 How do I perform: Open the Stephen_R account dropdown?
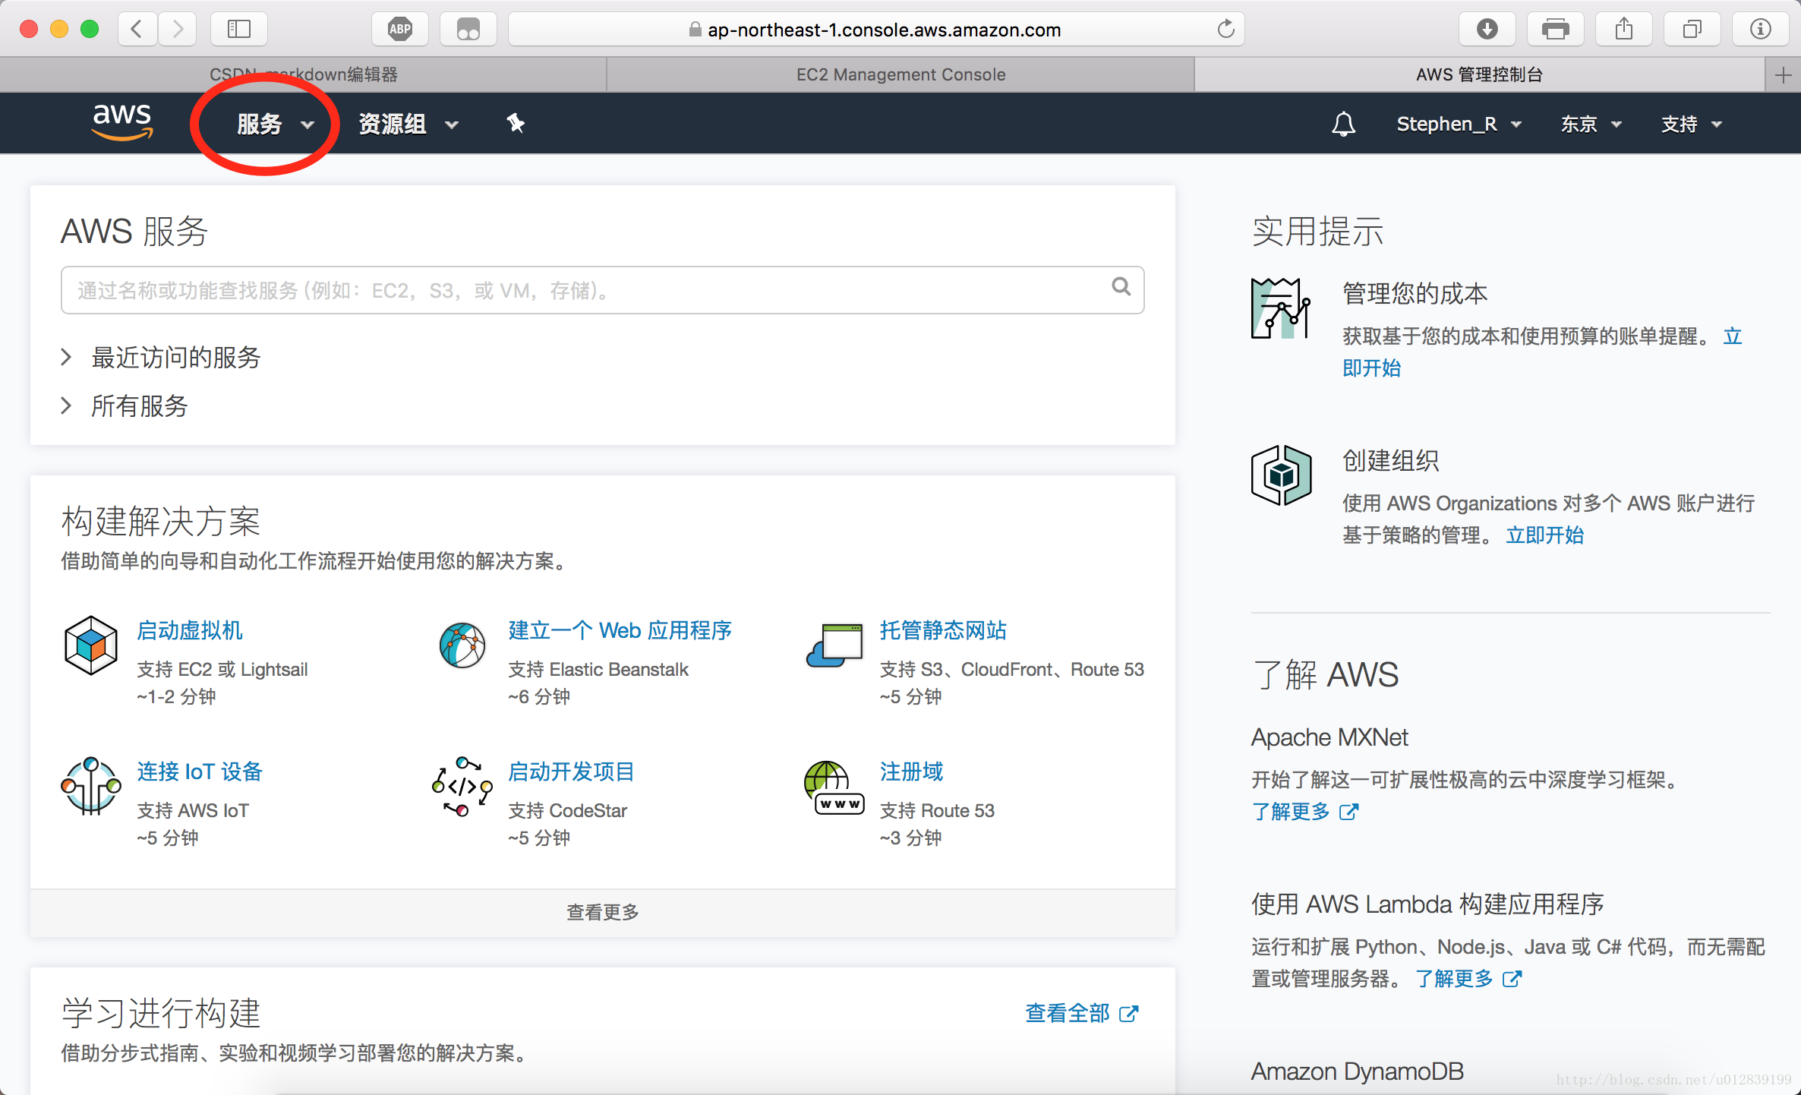click(1459, 124)
